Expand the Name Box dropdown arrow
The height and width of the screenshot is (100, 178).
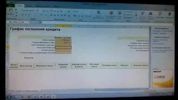[28, 22]
